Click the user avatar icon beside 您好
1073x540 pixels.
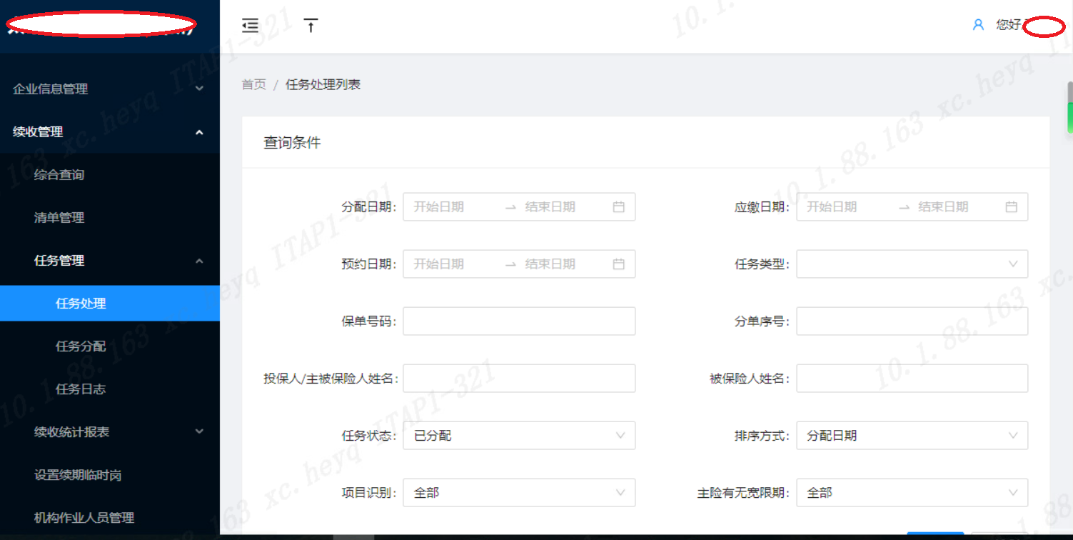[x=979, y=25]
